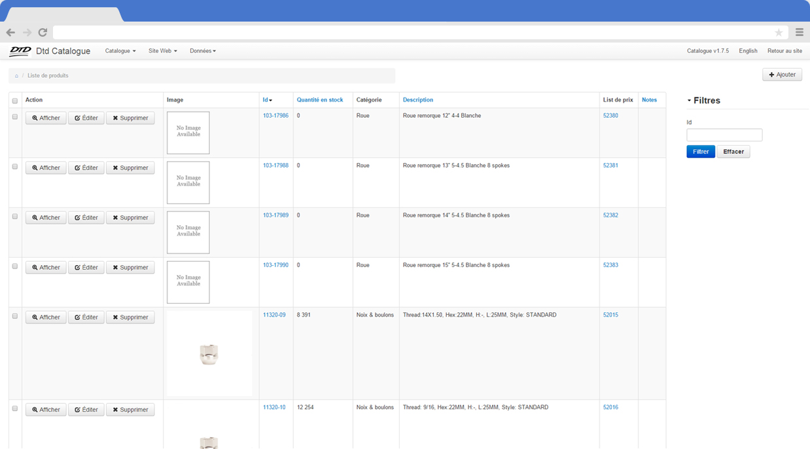Open the Catalogue dropdown menu
The width and height of the screenshot is (810, 449).
[120, 51]
